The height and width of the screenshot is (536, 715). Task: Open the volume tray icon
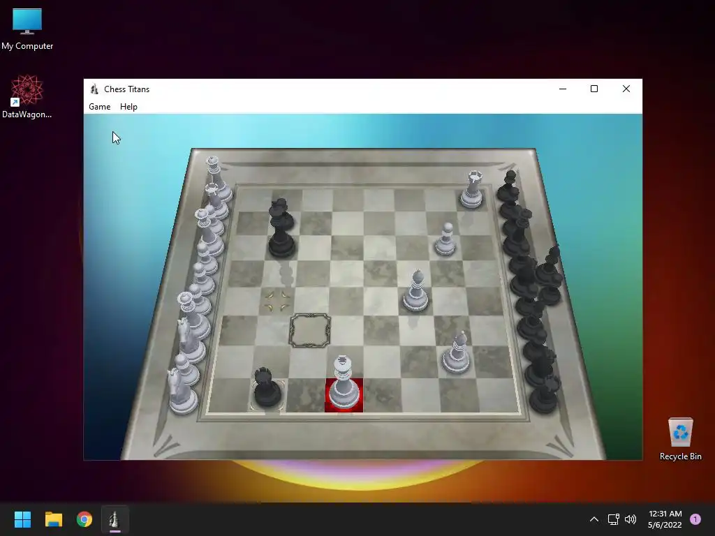click(631, 519)
